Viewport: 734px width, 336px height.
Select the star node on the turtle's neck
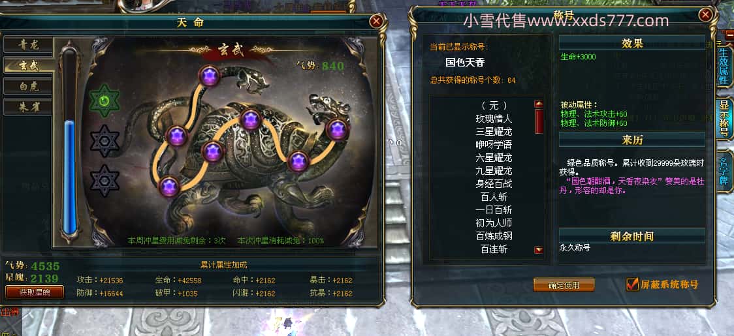298,161
